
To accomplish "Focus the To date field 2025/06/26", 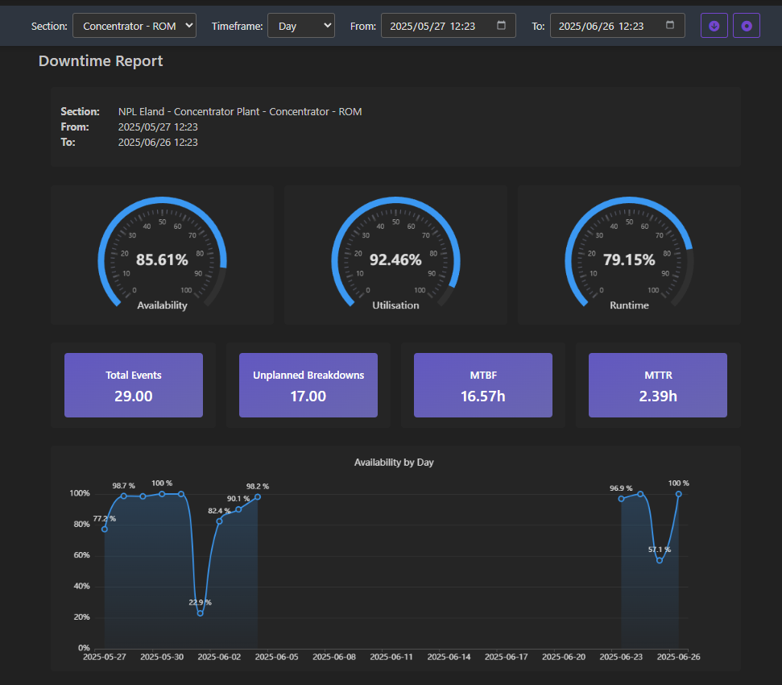I will (617, 26).
